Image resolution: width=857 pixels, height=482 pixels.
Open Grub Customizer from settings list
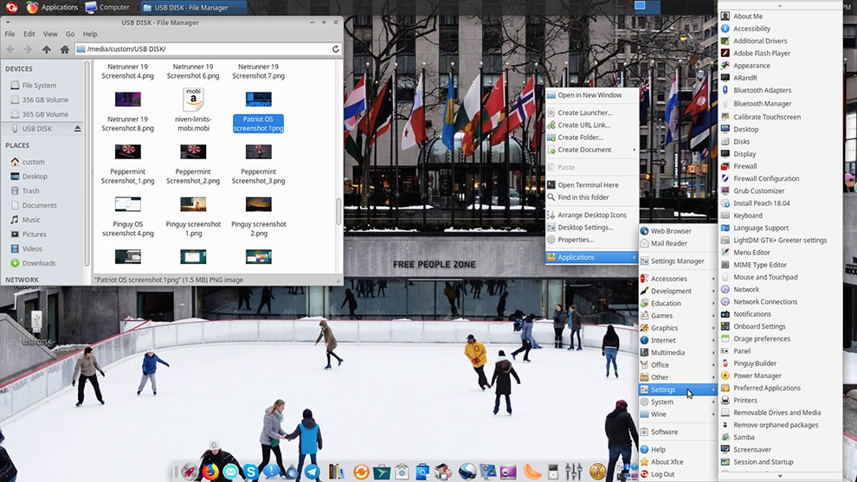click(x=758, y=190)
